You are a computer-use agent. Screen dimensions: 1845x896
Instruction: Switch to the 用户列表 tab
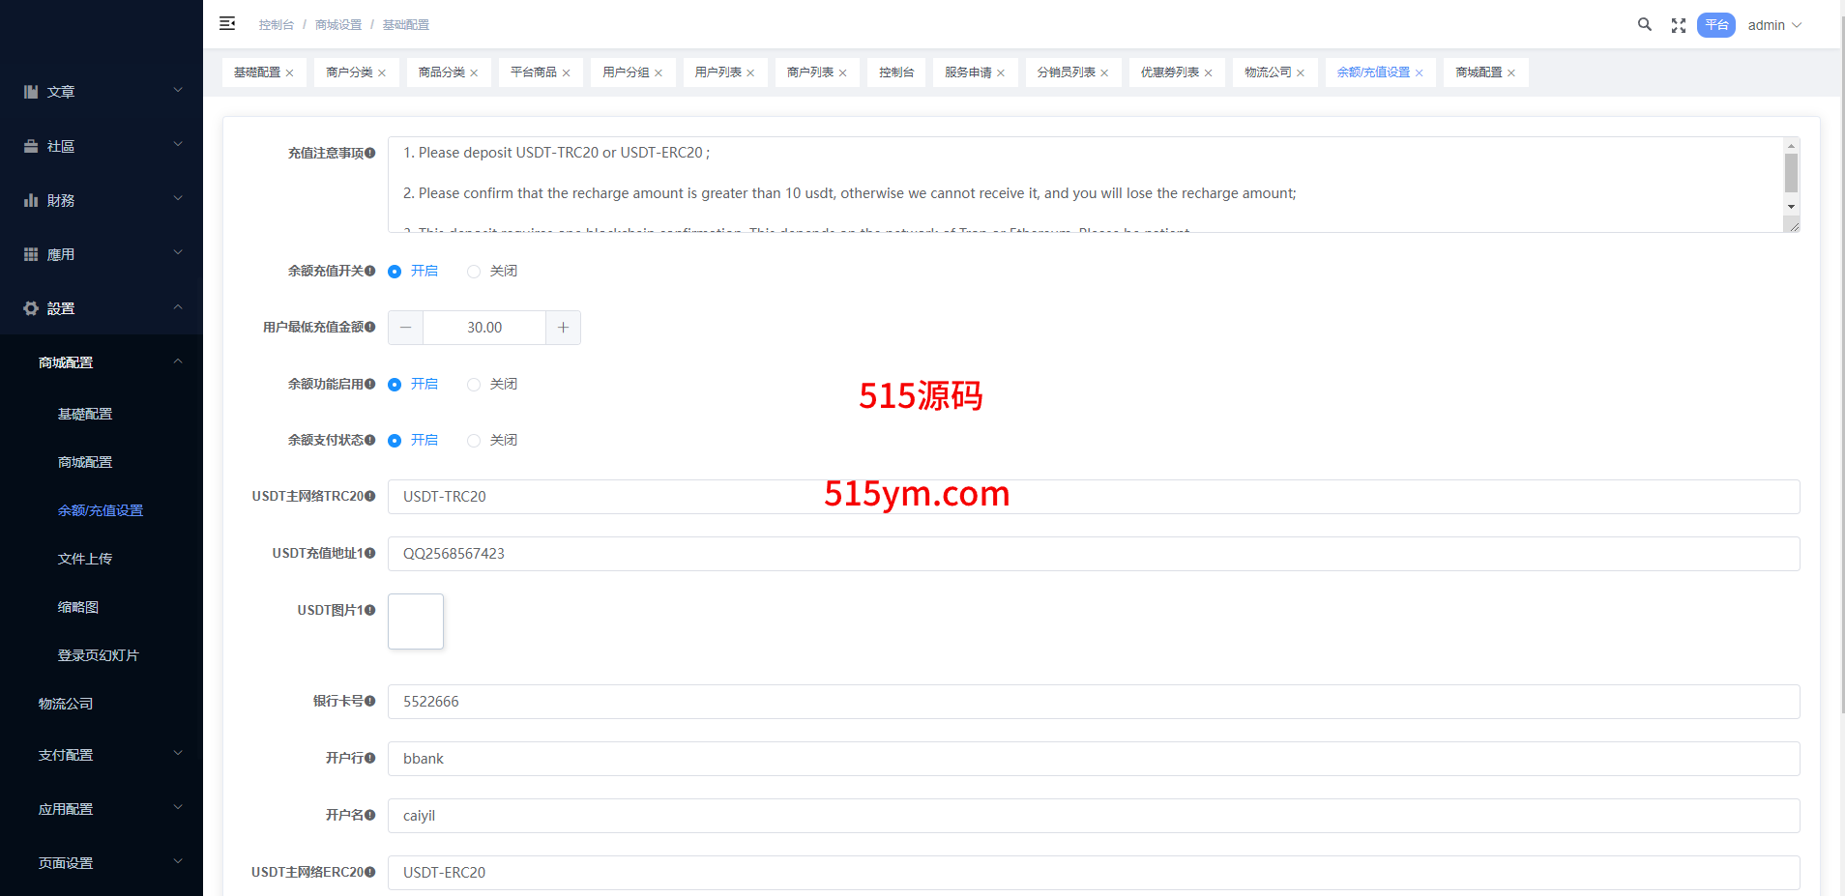pos(717,72)
